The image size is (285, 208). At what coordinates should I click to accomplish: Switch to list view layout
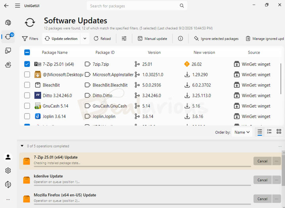pos(260,131)
